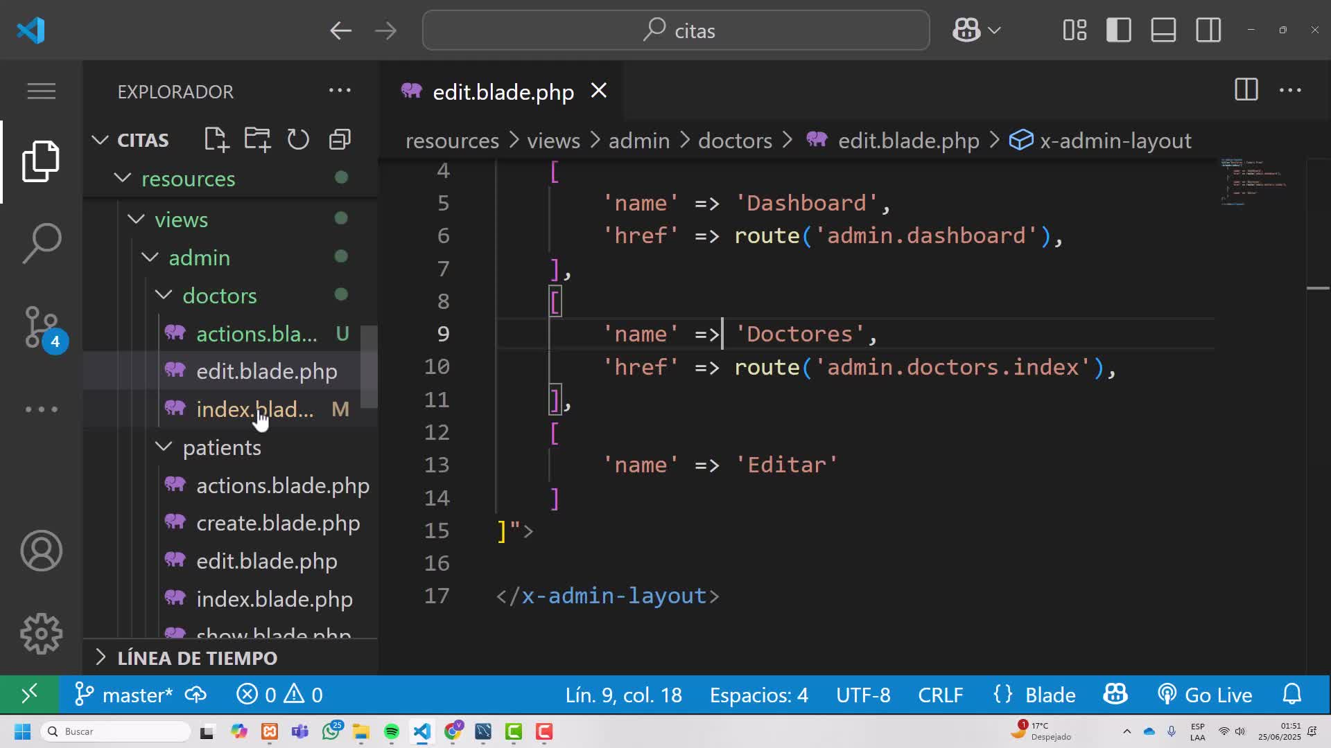Go back in navigation history
This screenshot has width=1331, height=748.
coord(340,30)
